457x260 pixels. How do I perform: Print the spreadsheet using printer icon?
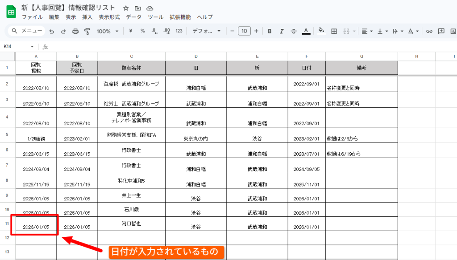click(x=75, y=31)
